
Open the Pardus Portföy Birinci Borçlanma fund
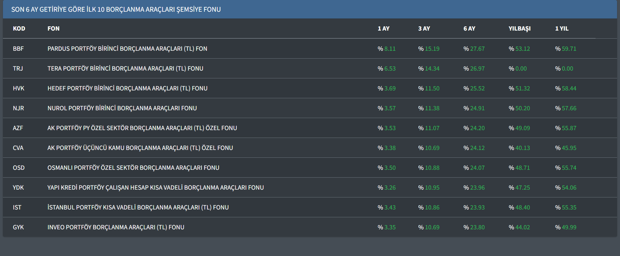tap(127, 49)
